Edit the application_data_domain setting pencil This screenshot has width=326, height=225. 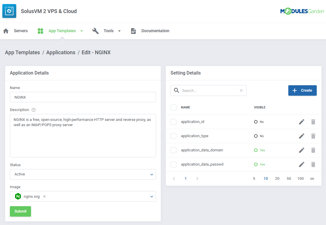coord(302,150)
